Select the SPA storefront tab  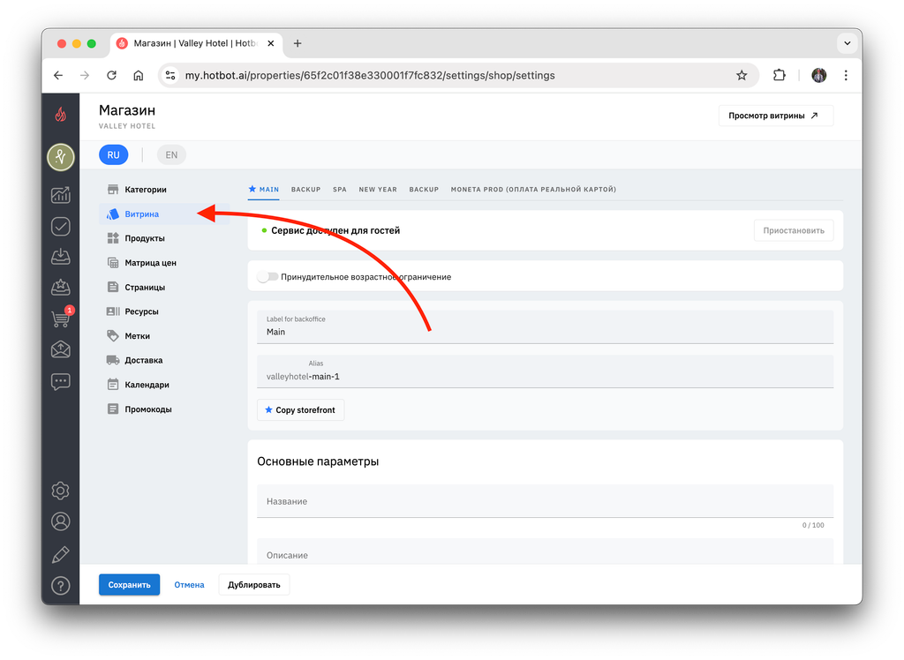pos(340,190)
